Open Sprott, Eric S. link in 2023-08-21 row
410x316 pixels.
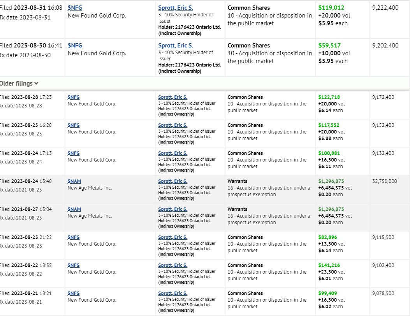[x=173, y=293]
